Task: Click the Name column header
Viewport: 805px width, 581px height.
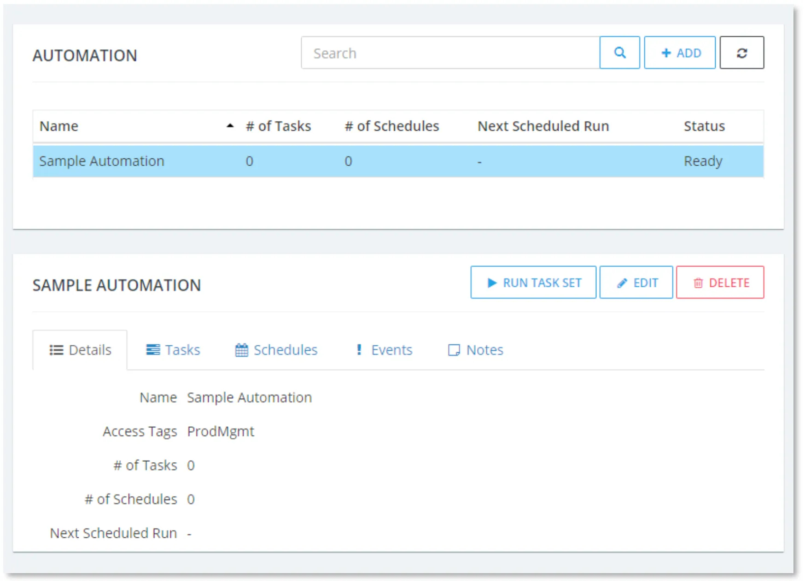Action: point(59,126)
